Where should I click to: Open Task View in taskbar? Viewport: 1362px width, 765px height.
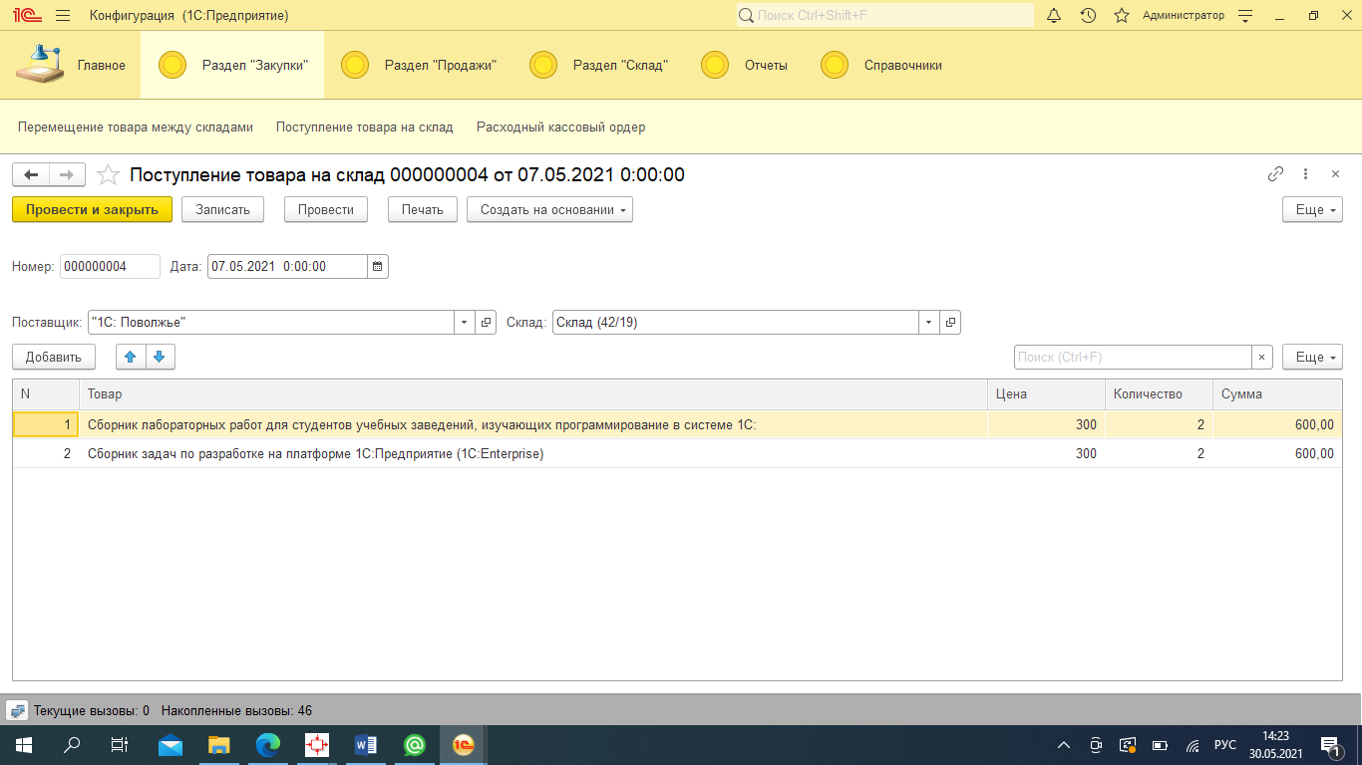[x=120, y=744]
